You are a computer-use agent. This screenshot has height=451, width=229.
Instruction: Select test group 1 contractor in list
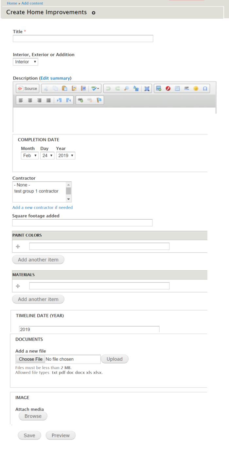coord(36,191)
